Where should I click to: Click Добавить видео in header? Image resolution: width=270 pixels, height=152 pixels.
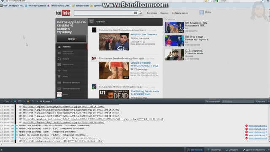pos(180,13)
